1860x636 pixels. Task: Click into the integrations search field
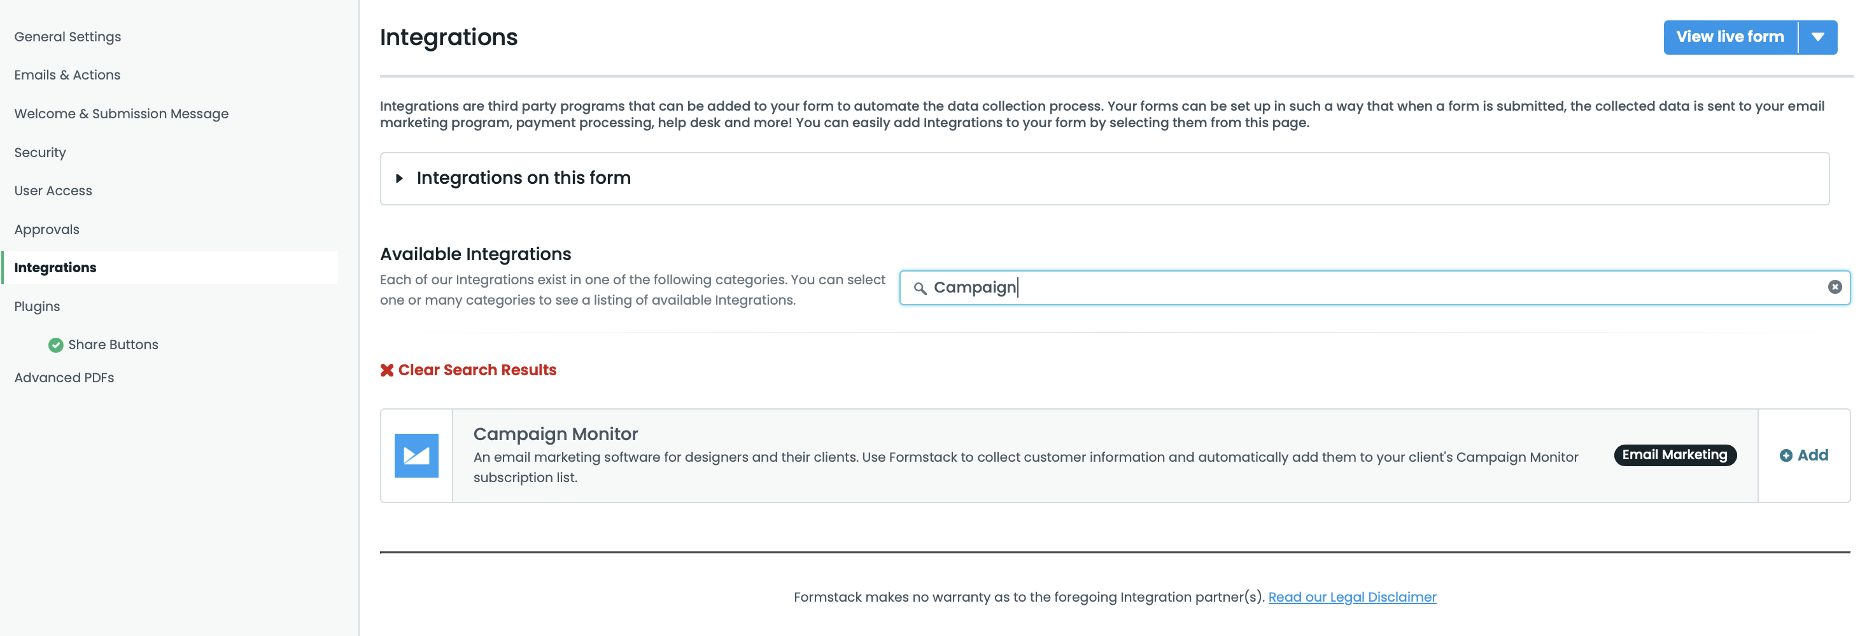click(x=1372, y=287)
